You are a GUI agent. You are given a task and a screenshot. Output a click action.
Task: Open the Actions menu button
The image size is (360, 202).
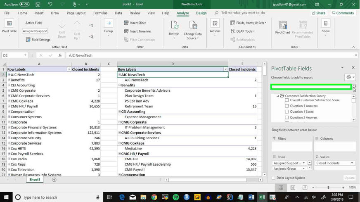pos(215,28)
